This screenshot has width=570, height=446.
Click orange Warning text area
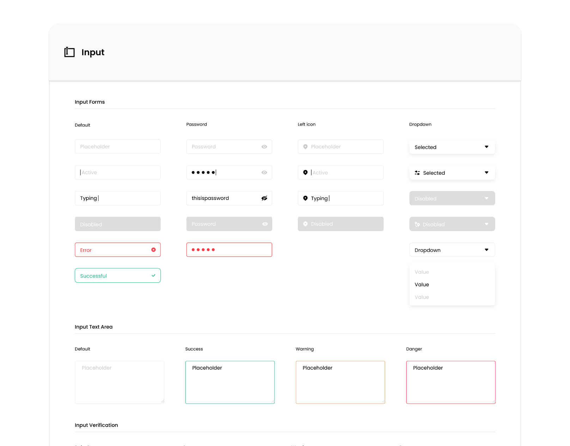point(340,382)
